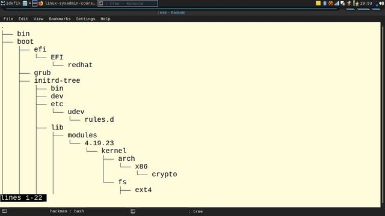385x216 pixels.
Task: Click the 'udev' entry
Action: click(76, 112)
